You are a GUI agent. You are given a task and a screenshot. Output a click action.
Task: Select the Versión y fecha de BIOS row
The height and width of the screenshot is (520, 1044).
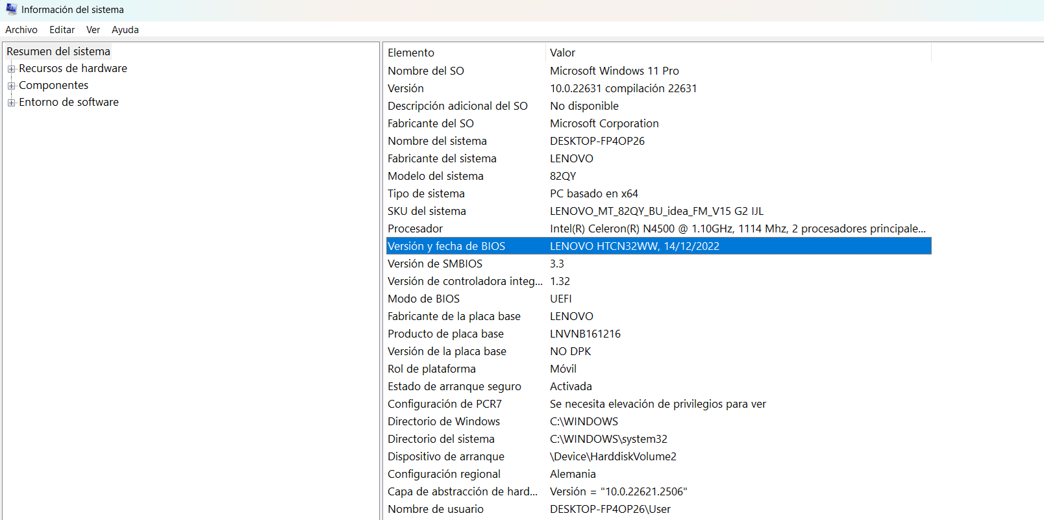pyautogui.click(x=446, y=246)
